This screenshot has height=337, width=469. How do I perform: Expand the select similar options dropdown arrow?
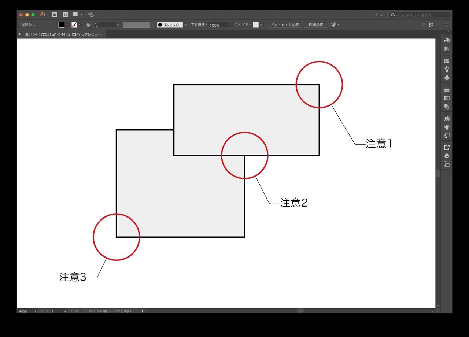[x=339, y=25]
